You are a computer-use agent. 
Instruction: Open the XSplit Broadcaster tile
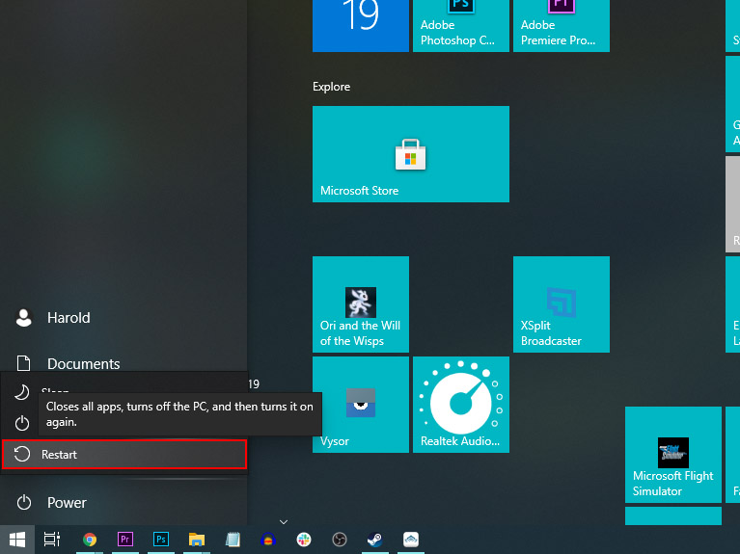click(562, 304)
